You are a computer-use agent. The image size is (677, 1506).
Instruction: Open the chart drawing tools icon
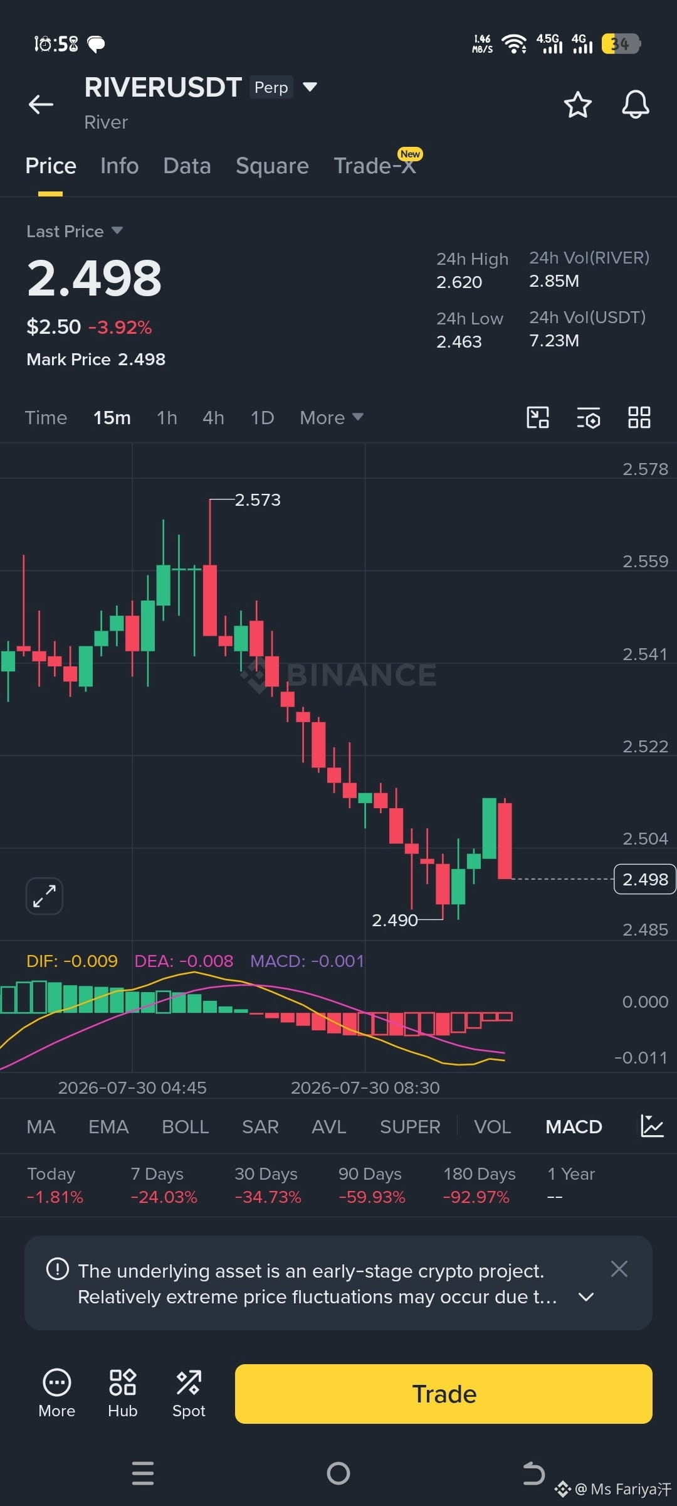click(538, 417)
